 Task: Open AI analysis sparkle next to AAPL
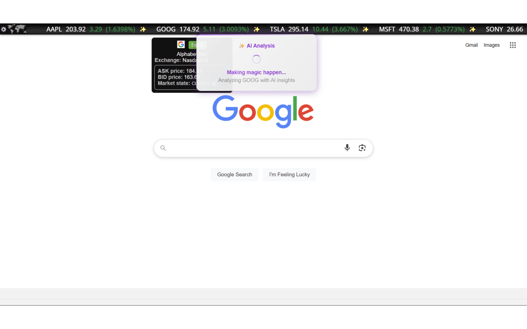click(143, 29)
